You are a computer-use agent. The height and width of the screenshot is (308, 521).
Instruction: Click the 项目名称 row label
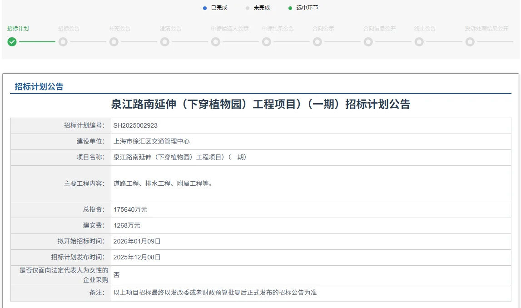point(90,158)
